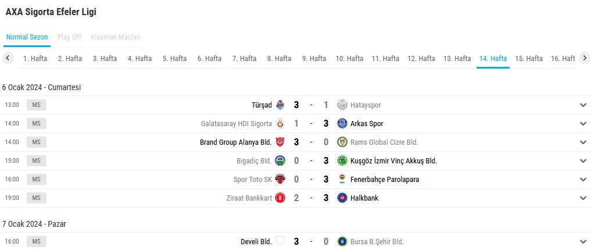Click the Ziraat Bankkart team logo
Image resolution: width=591 pixels, height=250 pixels.
coord(281,198)
